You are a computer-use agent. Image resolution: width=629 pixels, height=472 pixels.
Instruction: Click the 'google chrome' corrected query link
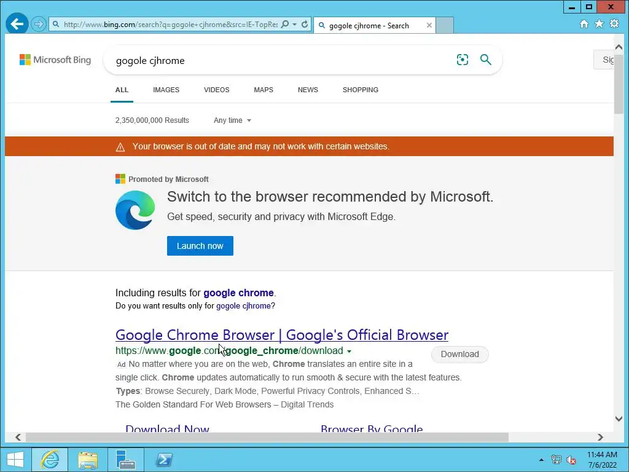click(238, 293)
